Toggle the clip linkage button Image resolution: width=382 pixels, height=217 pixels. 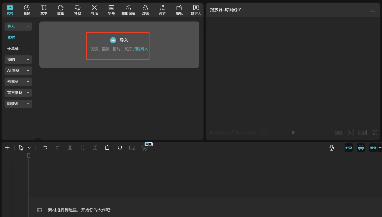373,148
